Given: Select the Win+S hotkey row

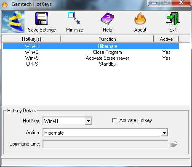Looking at the screenshot, I should 91,58.
